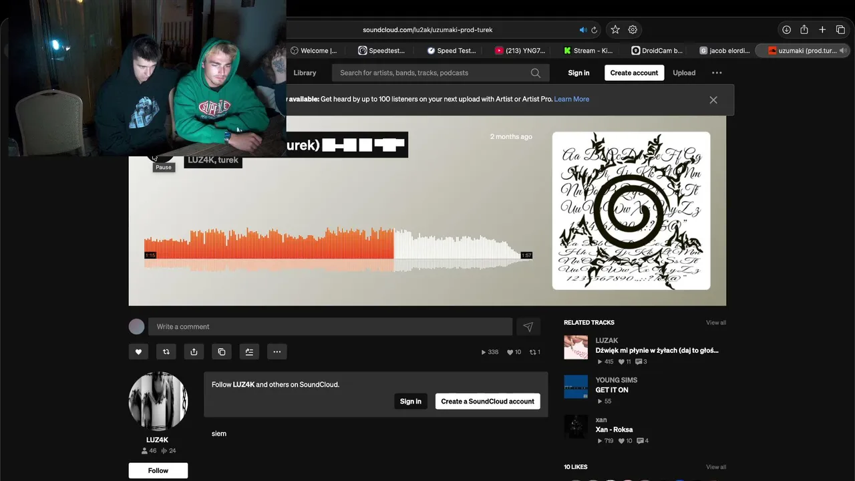Copy the track link with the copy icon
This screenshot has width=855, height=481.
[221, 351]
